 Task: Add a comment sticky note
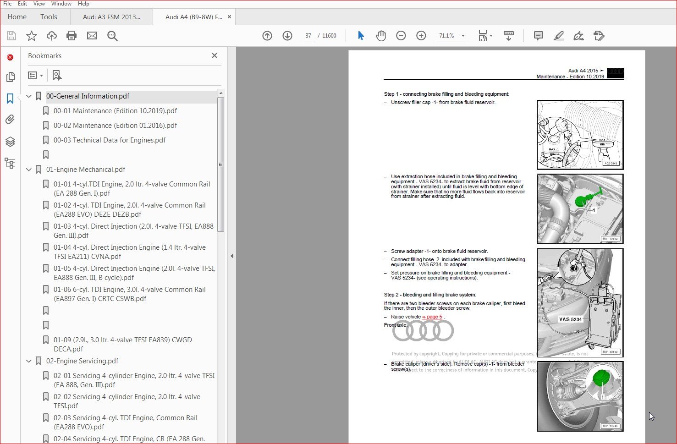coord(539,36)
